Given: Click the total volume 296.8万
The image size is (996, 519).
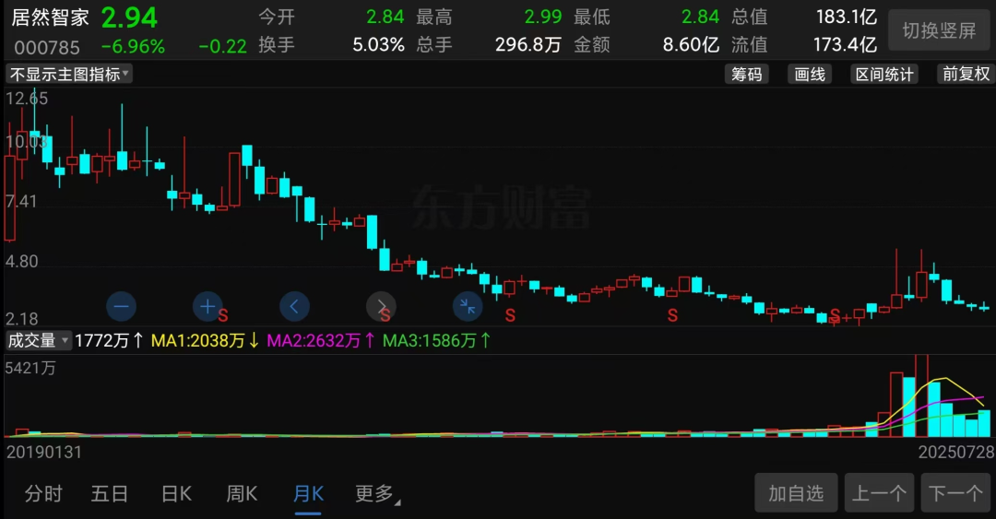Looking at the screenshot, I should [528, 44].
